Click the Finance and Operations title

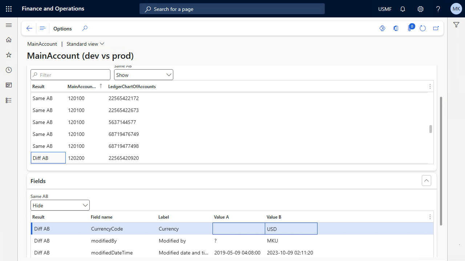point(53,9)
